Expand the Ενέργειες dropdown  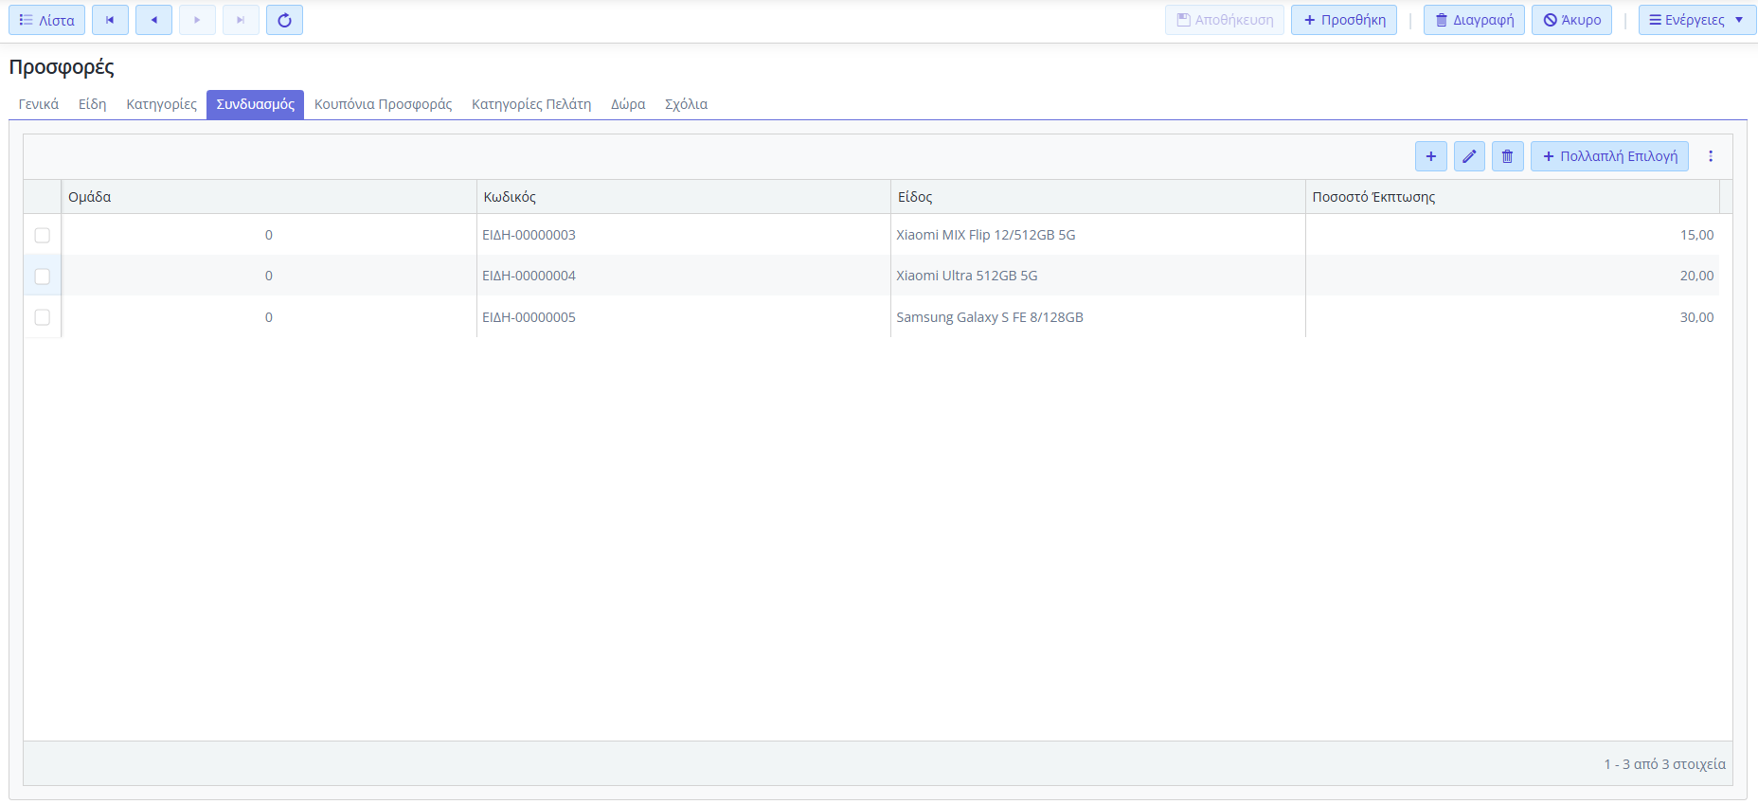click(x=1696, y=20)
